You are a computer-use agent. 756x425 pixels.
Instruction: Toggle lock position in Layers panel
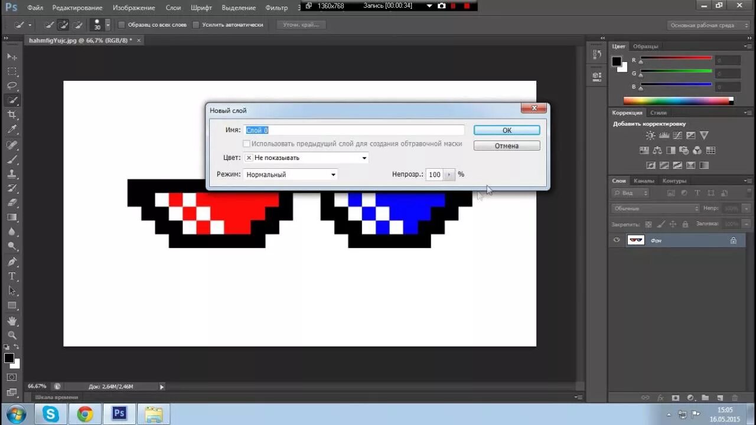pyautogui.click(x=673, y=224)
